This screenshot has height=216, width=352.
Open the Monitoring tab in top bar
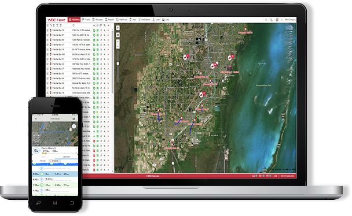(74, 20)
